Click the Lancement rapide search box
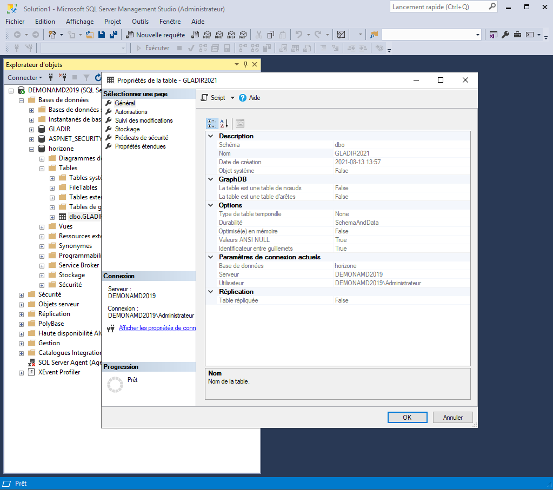553x490 pixels. [438, 7]
